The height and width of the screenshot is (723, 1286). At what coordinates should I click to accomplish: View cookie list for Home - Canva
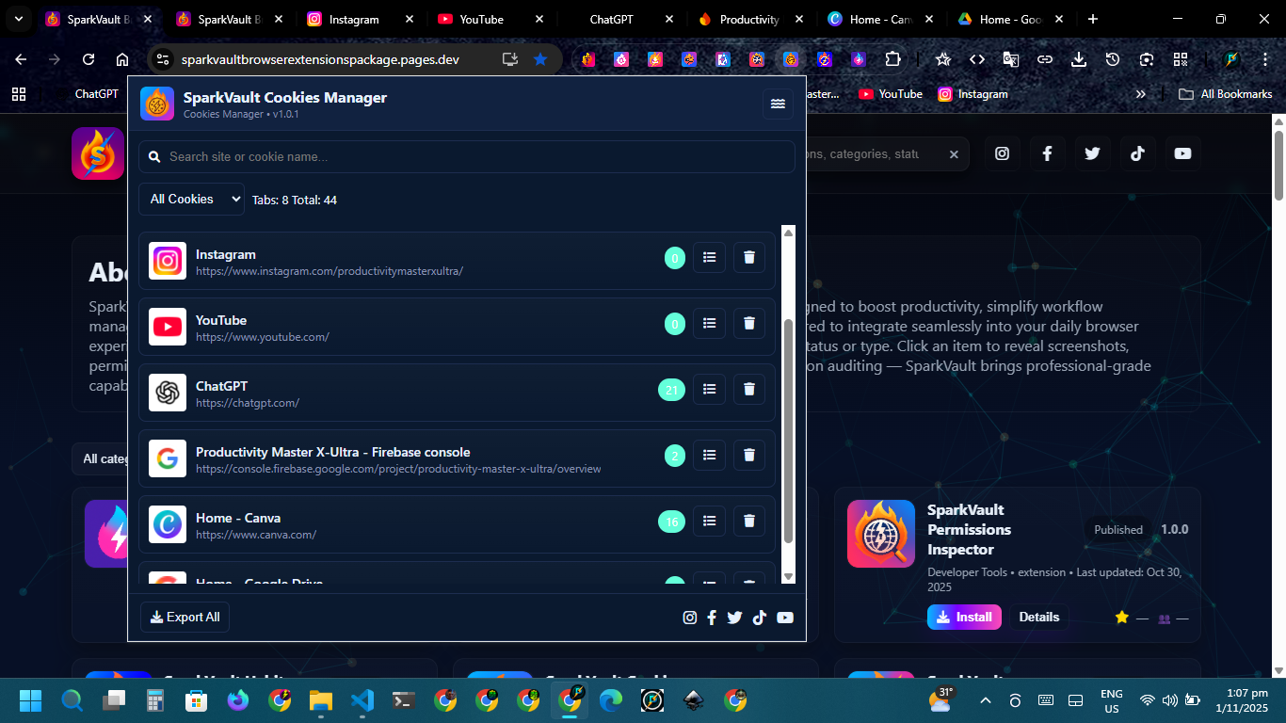click(709, 521)
